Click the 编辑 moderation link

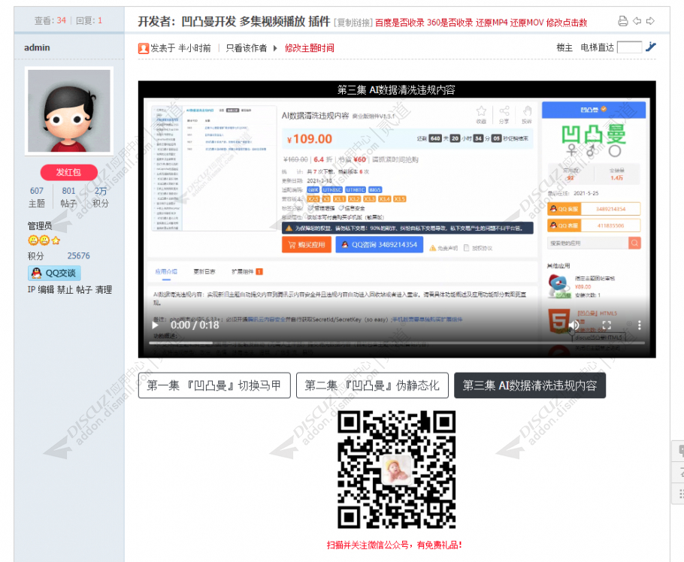tap(46, 289)
